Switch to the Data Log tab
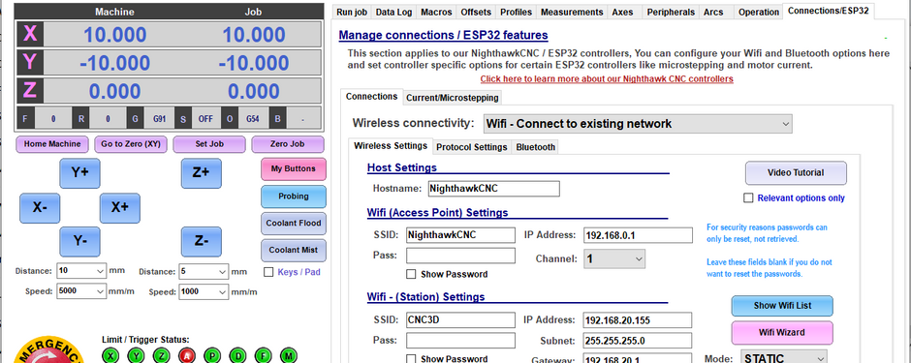 [393, 12]
